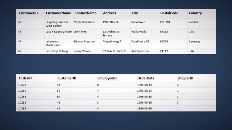Select address 12 Orchestra Terrace
232x130 pixels.
(x=111, y=34)
